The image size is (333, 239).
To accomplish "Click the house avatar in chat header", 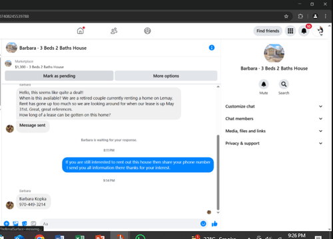I will 11,48.
